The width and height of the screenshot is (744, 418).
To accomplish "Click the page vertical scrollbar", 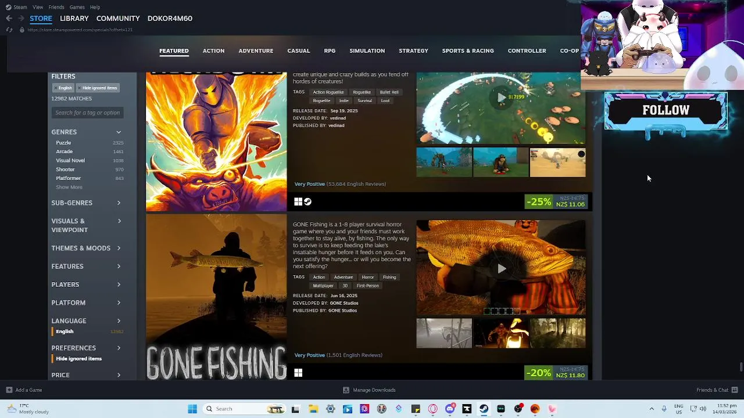I will 741,367.
